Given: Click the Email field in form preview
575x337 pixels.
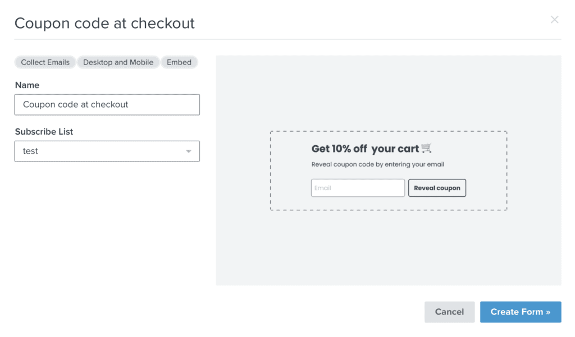Looking at the screenshot, I should click(x=358, y=188).
